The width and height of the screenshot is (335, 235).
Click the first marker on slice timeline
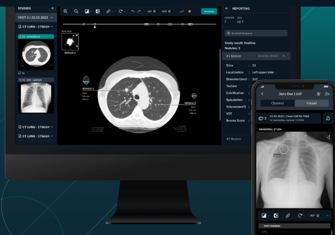[84, 24]
